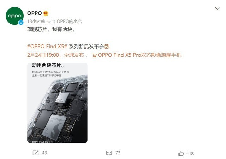Click the 418 likes count
Viewport: 226px width, 159px height.
(190, 154)
